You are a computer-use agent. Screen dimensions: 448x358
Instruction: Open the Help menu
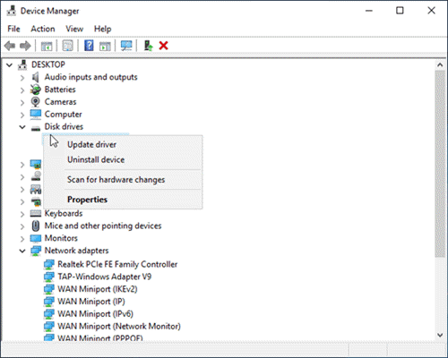(x=102, y=29)
